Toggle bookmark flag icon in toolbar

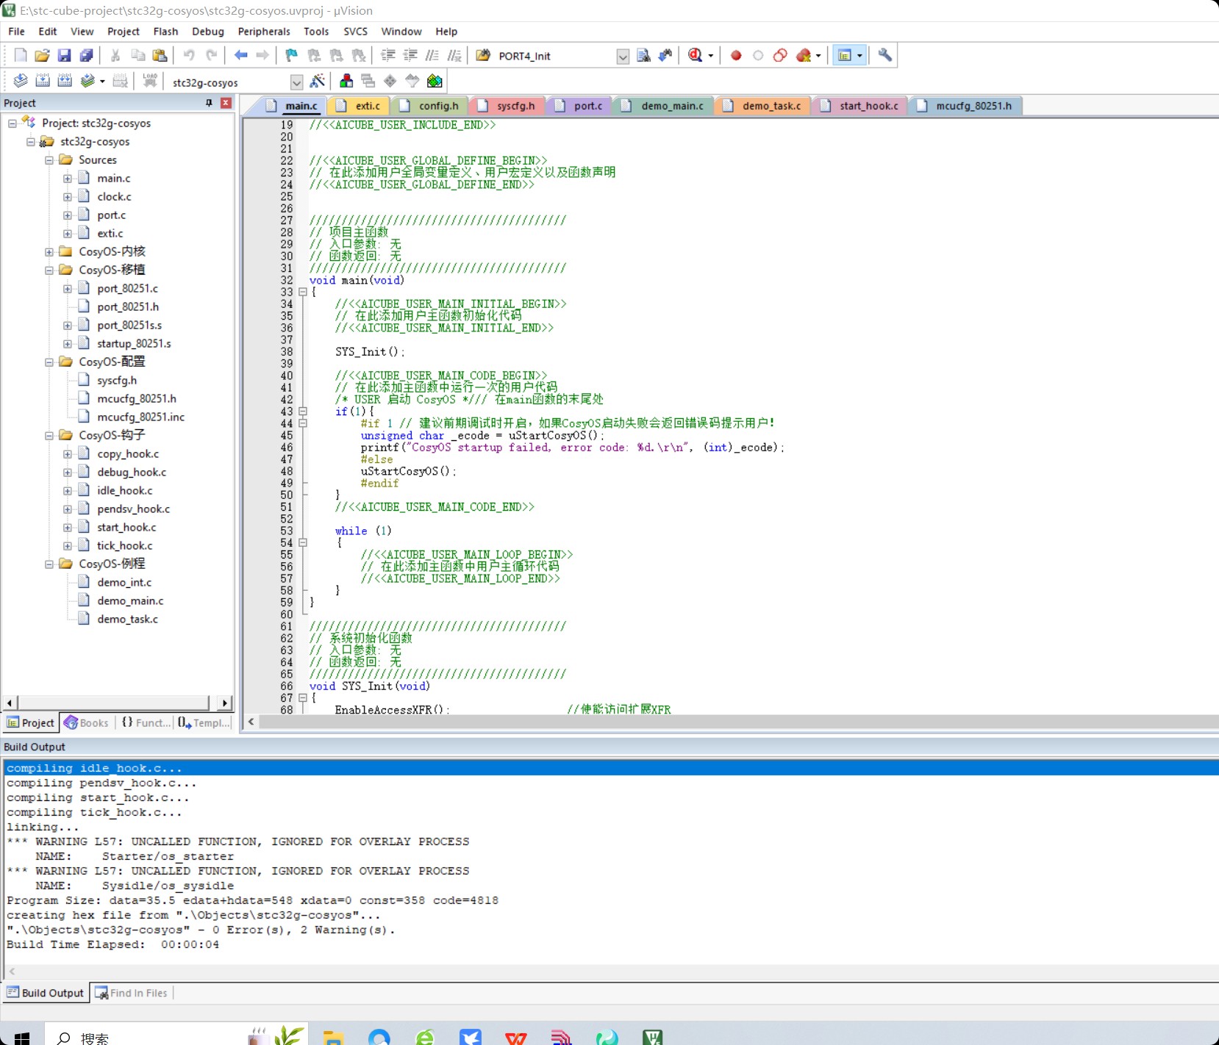[292, 55]
